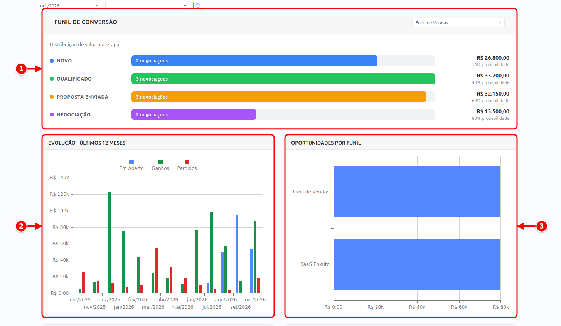Click the SaaS Enxuto axis label
The height and width of the screenshot is (326, 561).
(315, 264)
